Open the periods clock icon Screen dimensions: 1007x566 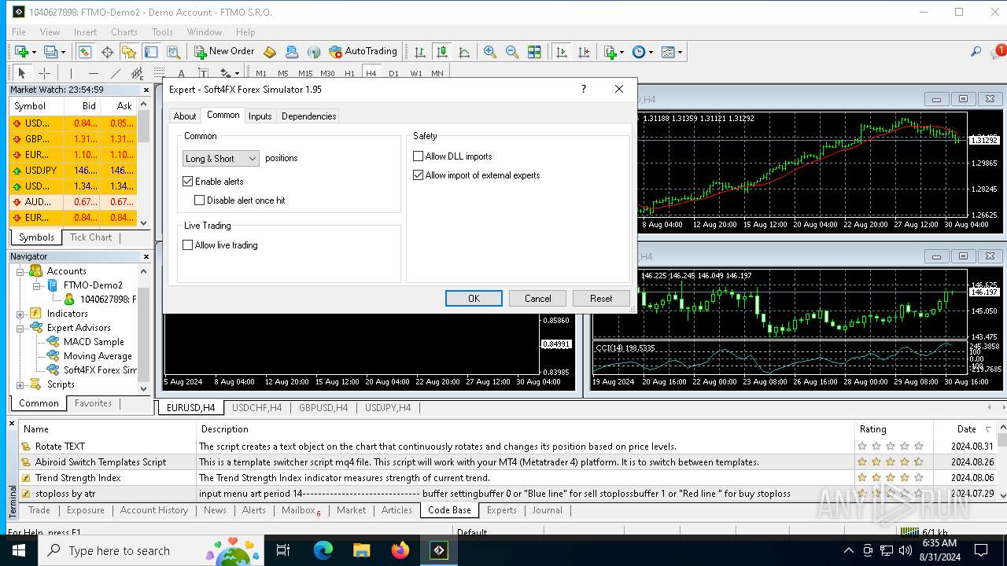coord(639,52)
